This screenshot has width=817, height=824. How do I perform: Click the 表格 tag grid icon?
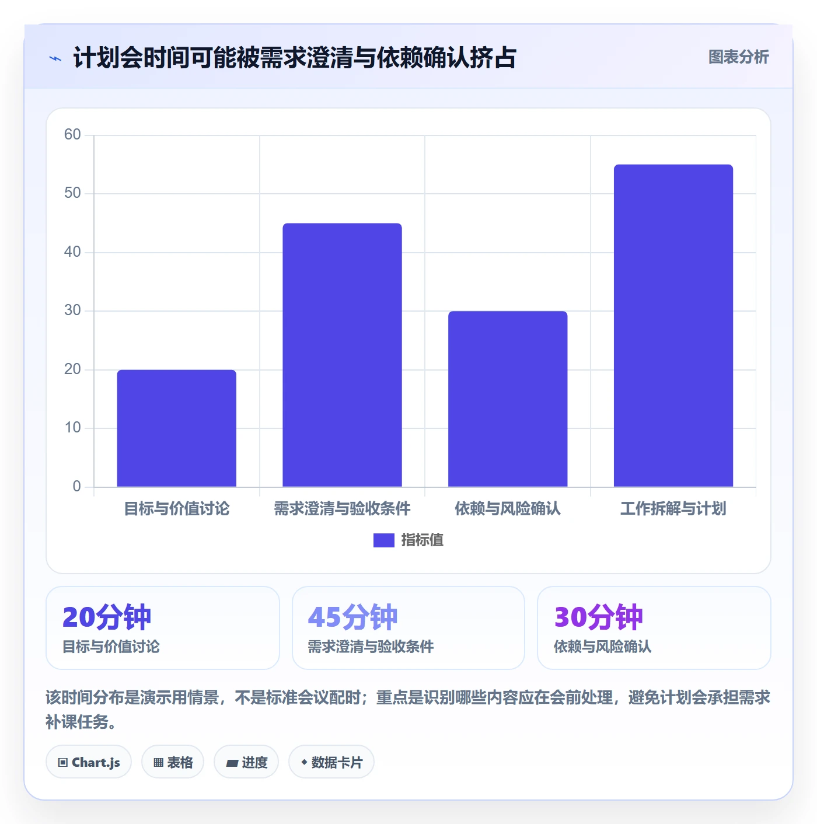pos(158,763)
